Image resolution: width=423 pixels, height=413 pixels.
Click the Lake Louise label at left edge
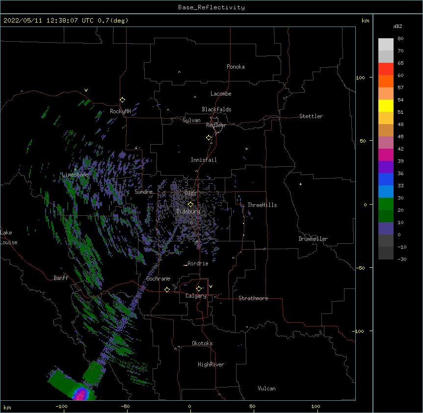(9, 237)
